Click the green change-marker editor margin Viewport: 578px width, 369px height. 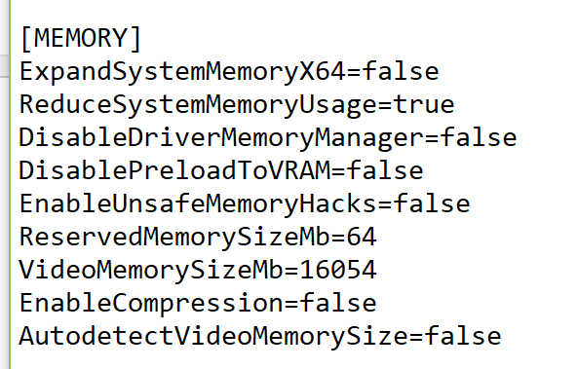[10, 184]
